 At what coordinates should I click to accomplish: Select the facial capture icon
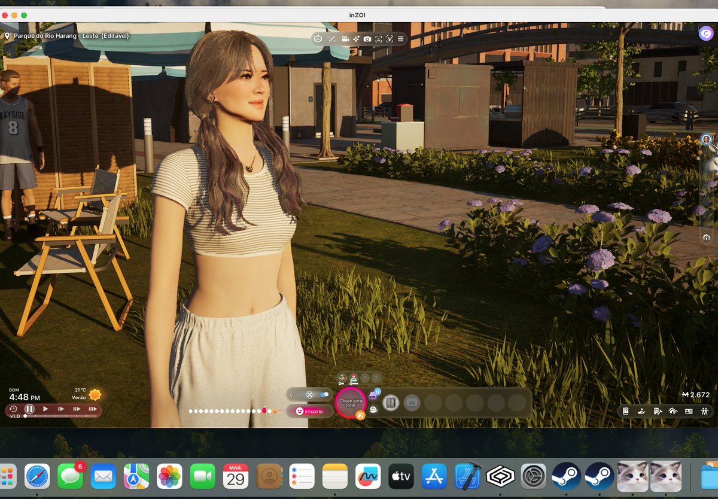click(378, 39)
